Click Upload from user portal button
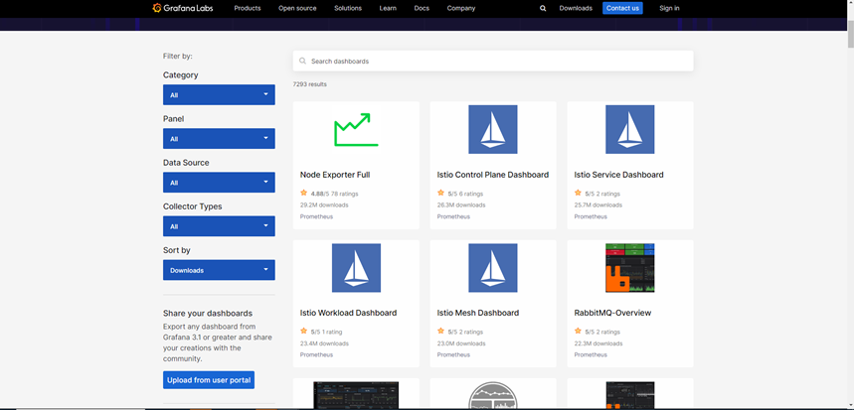This screenshot has width=854, height=410. click(209, 380)
